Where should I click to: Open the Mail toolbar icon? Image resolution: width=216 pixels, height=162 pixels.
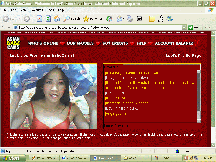(119, 19)
